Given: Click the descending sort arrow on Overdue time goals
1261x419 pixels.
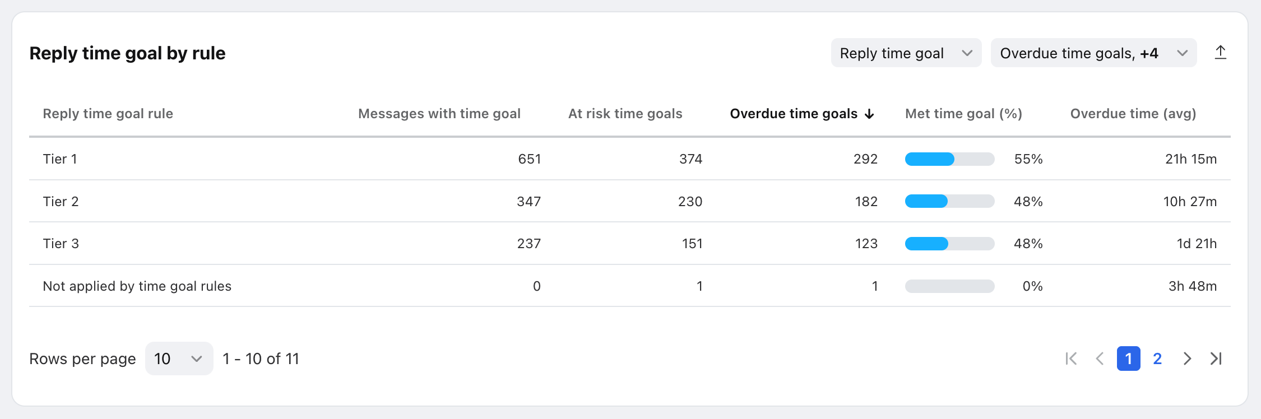Looking at the screenshot, I should click(x=869, y=114).
